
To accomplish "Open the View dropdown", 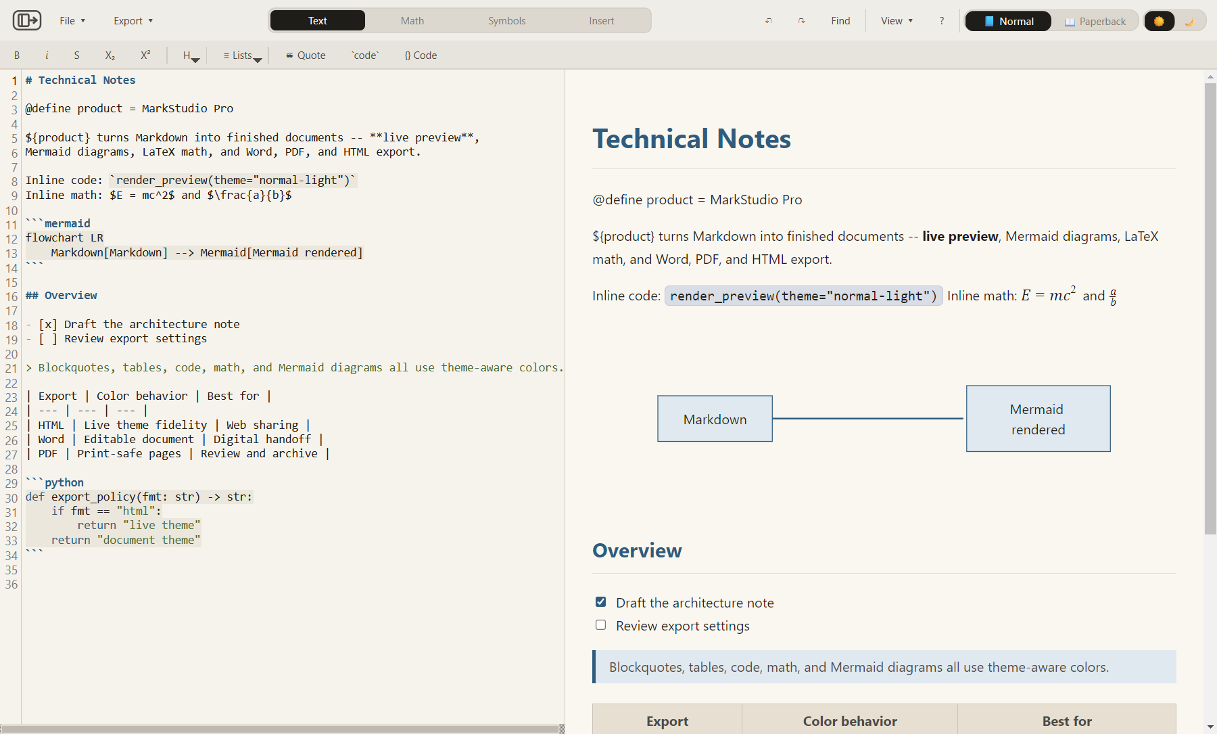I will pyautogui.click(x=897, y=21).
